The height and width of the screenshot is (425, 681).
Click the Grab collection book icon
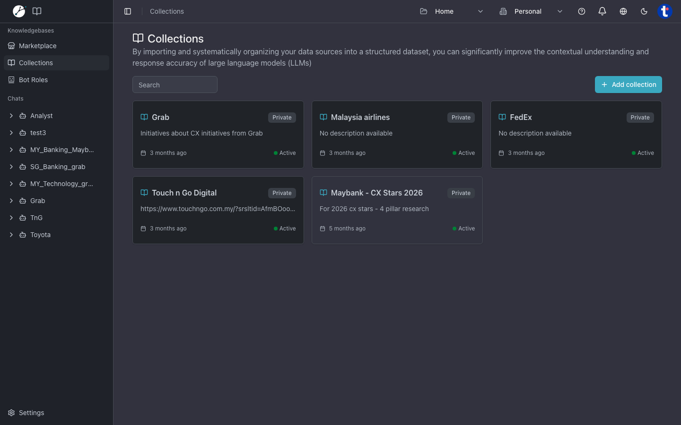[144, 117]
